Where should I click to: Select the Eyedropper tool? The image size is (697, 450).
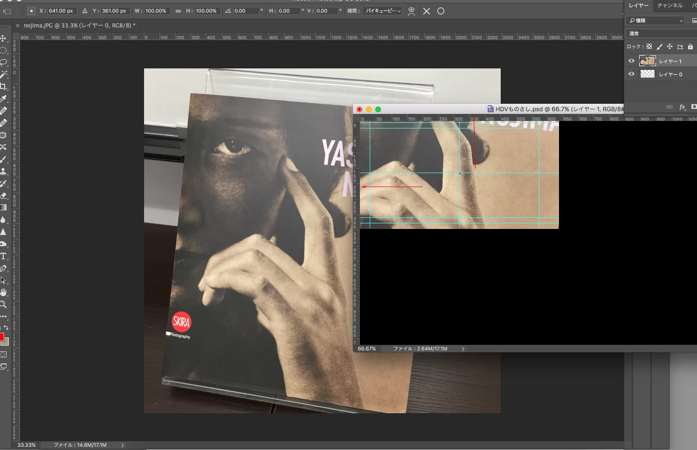tap(3, 99)
